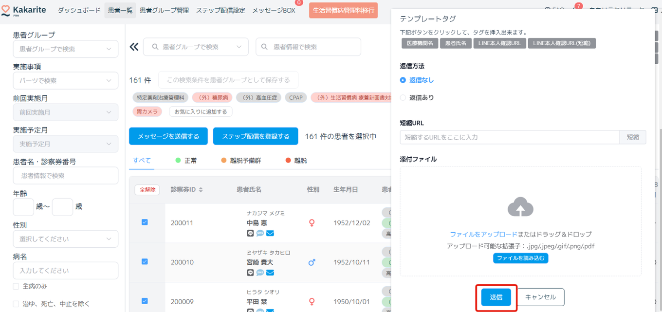Open the 患者グループ dropdown in sidebar

(65, 49)
